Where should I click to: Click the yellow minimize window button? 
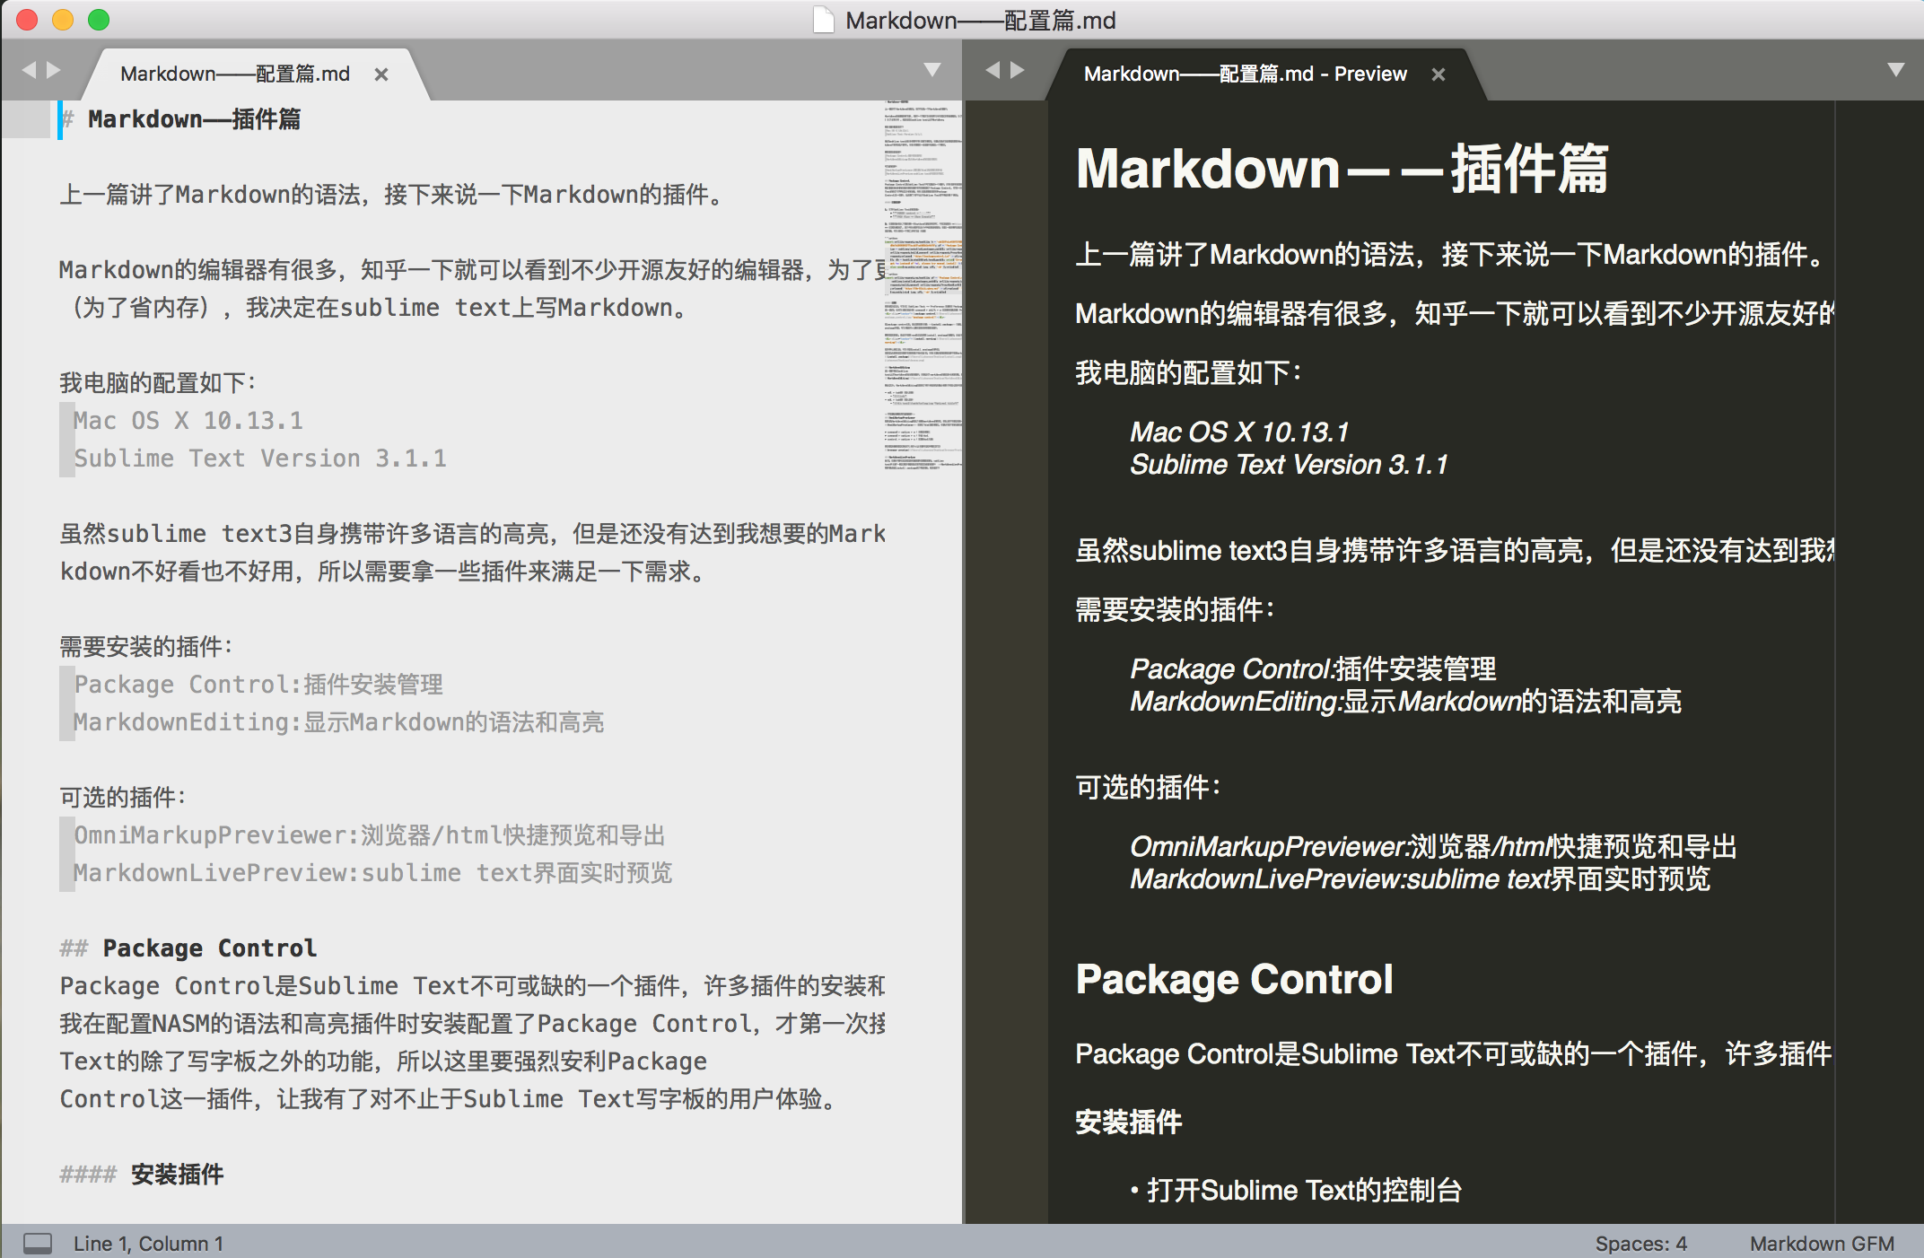click(63, 20)
